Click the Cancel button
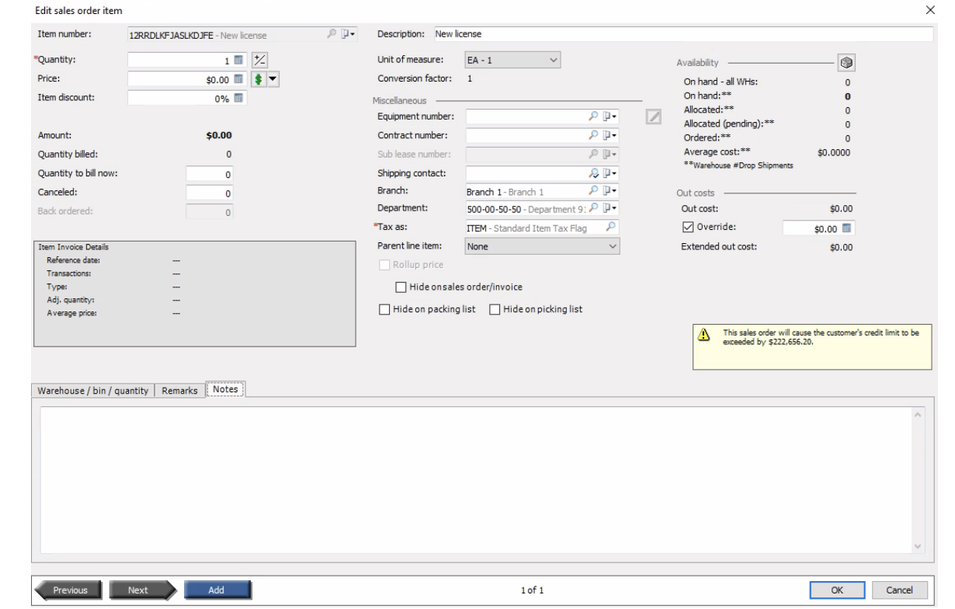This screenshot has height=609, width=955. coord(900,590)
